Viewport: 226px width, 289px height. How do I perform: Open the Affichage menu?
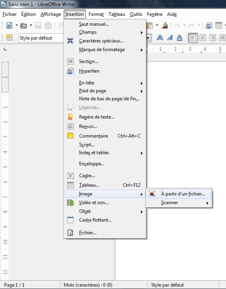[x=51, y=14]
